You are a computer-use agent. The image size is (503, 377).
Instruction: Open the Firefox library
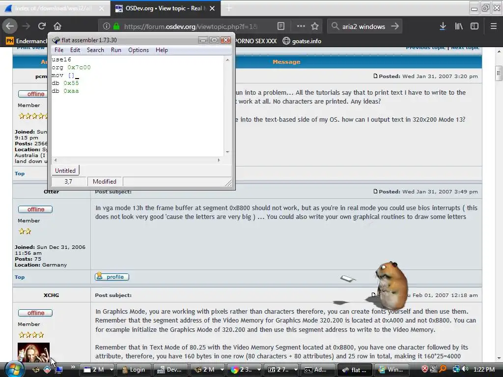click(459, 27)
